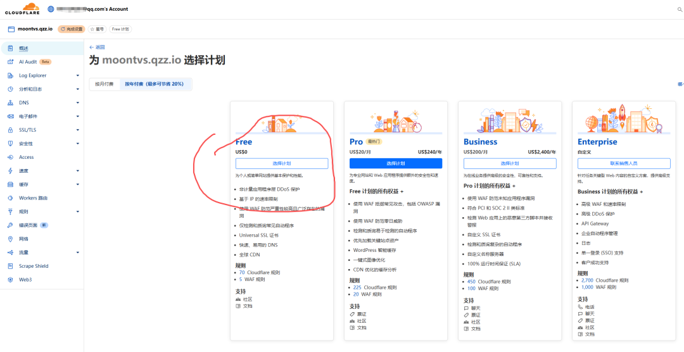Click the site window icon beside moontvs.qzz.io
The height and width of the screenshot is (352, 684).
[x=11, y=29]
